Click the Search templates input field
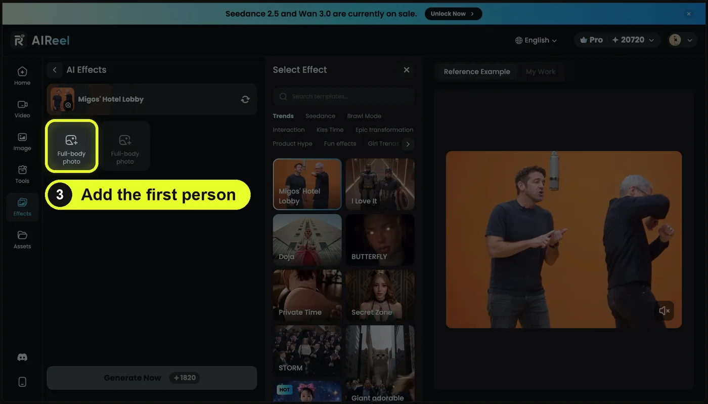Screen dimensions: 708x404 (x=343, y=96)
